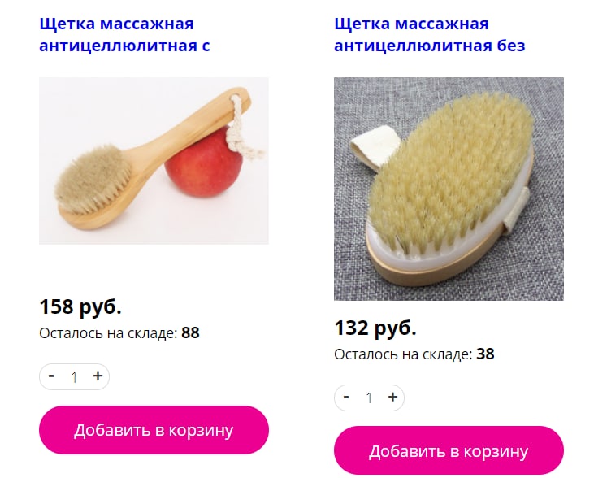Screen dimensions: 607x478
Task: Increase quantity for the 132 руб. brush
Action: (x=392, y=397)
